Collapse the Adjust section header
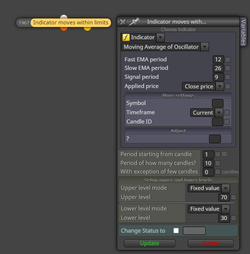The image size is (250, 254). pyautogui.click(x=178, y=131)
